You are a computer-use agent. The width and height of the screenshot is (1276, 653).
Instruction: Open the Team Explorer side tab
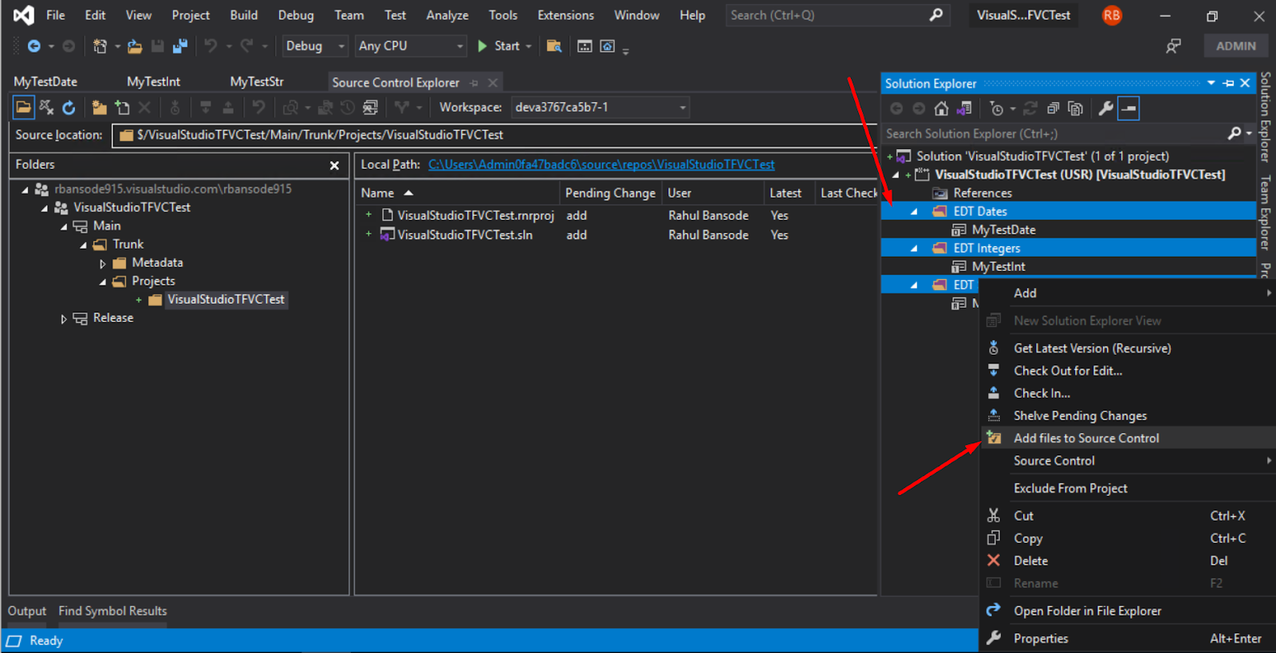(x=1265, y=212)
